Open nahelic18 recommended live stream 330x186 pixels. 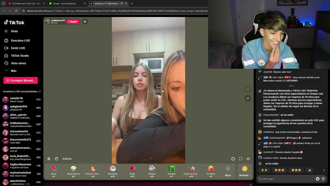point(22,100)
